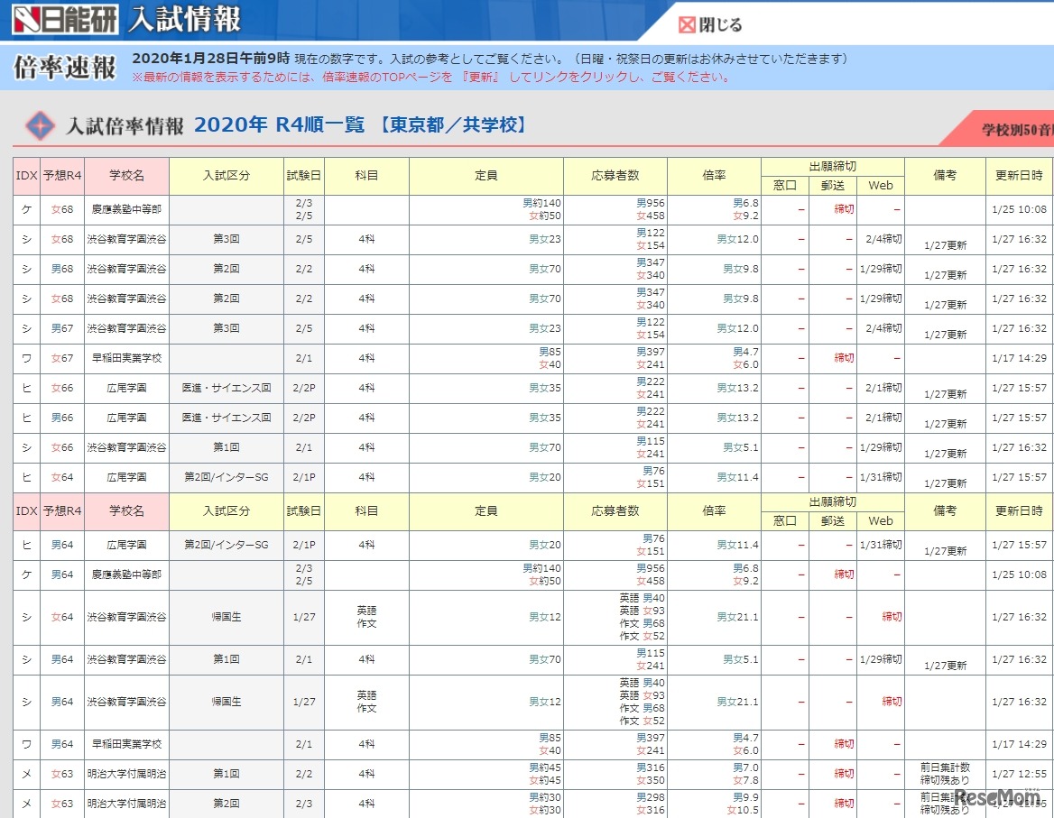Select the 2020年 R4順一覧 heading text
Screen dimensions: 1054x818
(280, 125)
